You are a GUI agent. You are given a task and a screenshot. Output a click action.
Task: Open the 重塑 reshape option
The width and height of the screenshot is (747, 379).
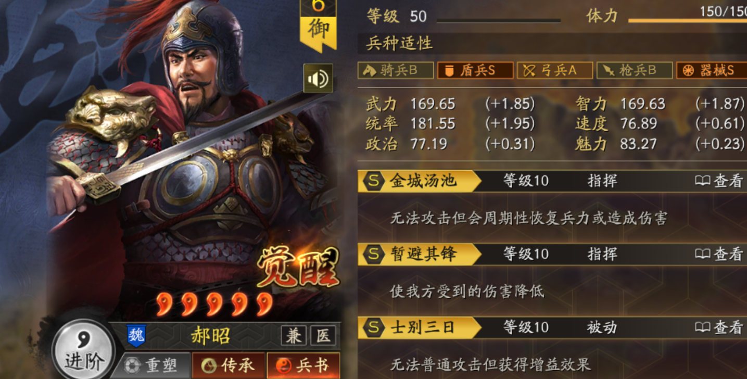(x=150, y=365)
